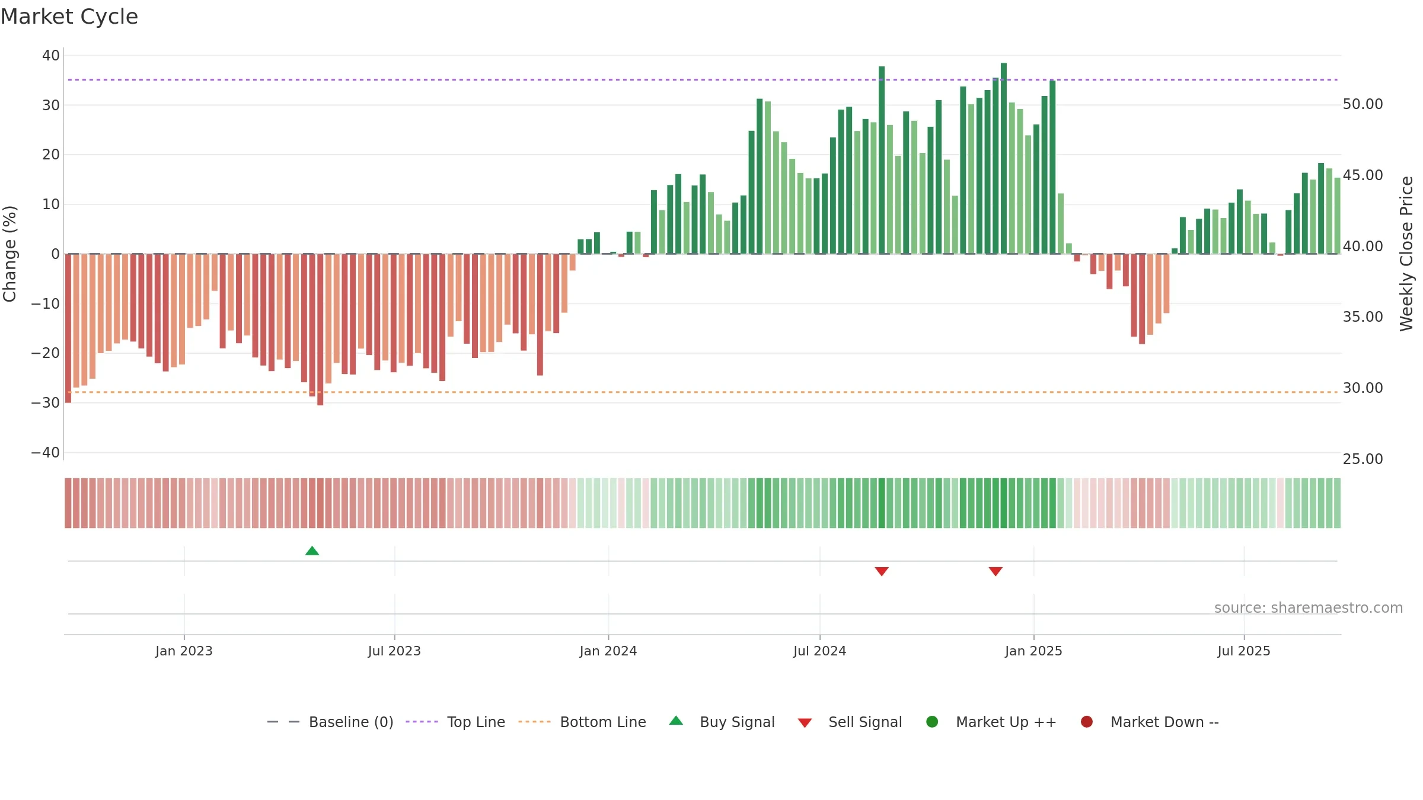Click the green circle icon in legend
This screenshot has width=1423, height=800.
coord(932,722)
